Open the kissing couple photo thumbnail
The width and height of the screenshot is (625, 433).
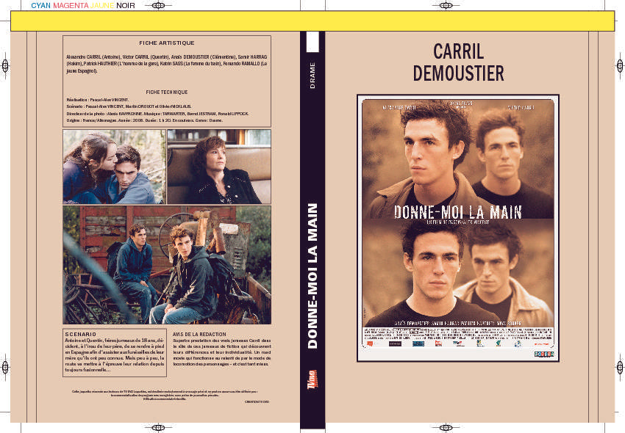(113, 167)
